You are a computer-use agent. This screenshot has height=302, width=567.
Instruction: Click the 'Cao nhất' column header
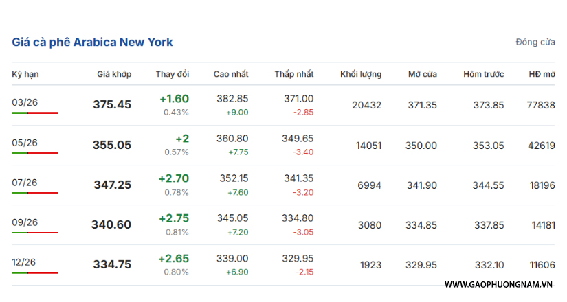pos(231,74)
